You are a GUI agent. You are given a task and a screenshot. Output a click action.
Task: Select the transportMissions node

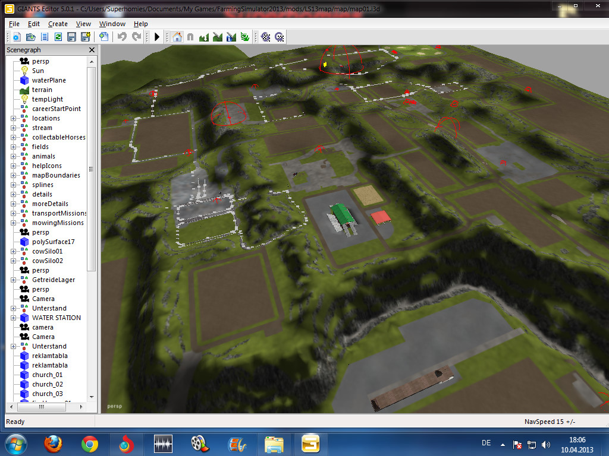(59, 213)
